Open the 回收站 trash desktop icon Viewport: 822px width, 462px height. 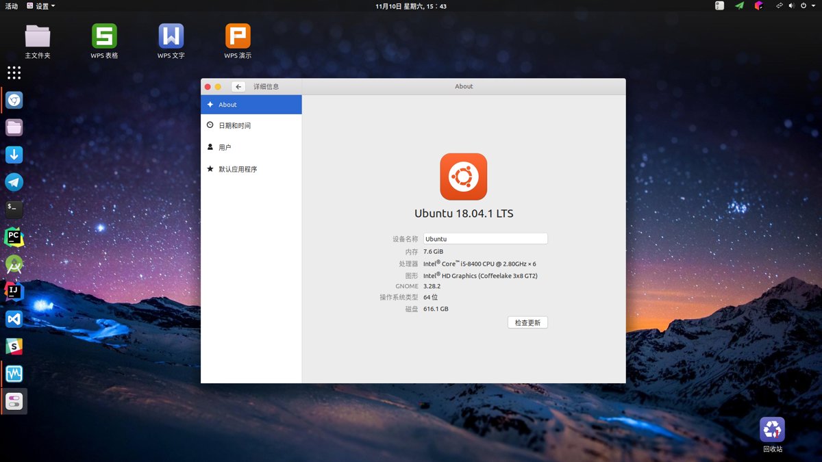pyautogui.click(x=773, y=435)
